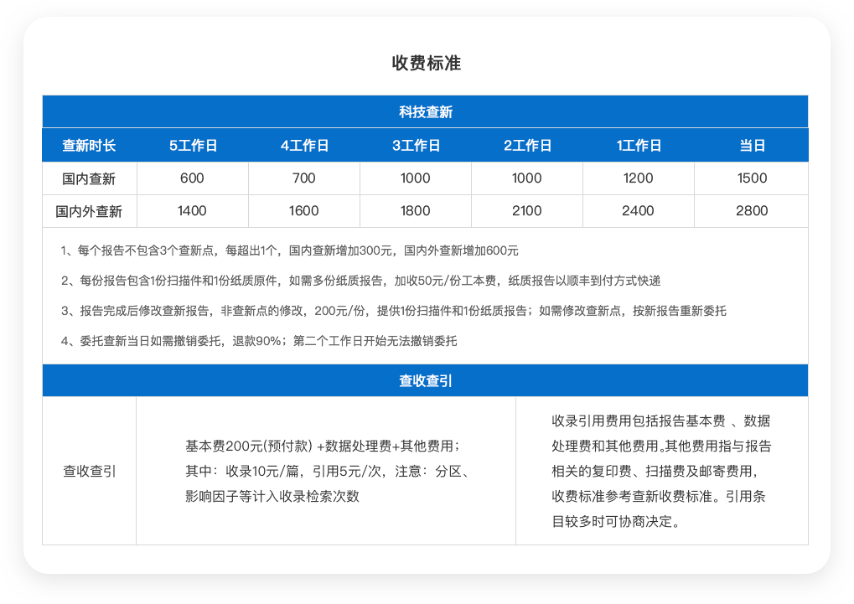Click the line 处理费和其他费用。其他费用指与报告
Viewport: 854px width, 604px height.
pos(661,446)
